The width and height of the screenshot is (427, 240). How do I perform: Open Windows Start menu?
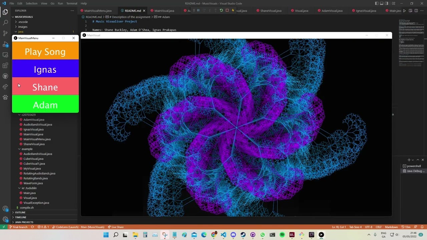coord(106,235)
